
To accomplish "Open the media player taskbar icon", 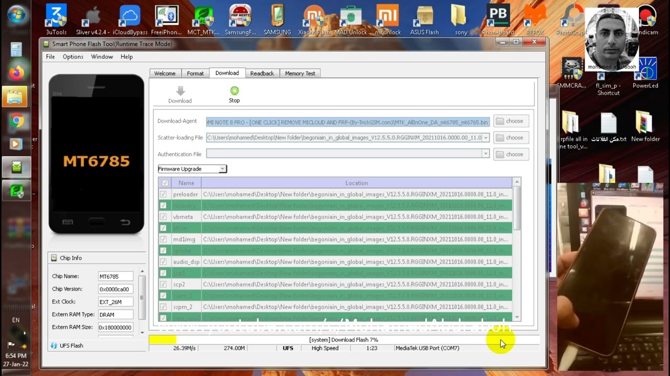I will pos(17,144).
